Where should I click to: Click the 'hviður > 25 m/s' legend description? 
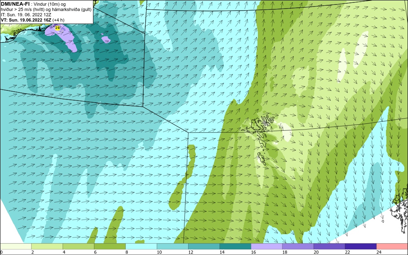(x=46, y=10)
